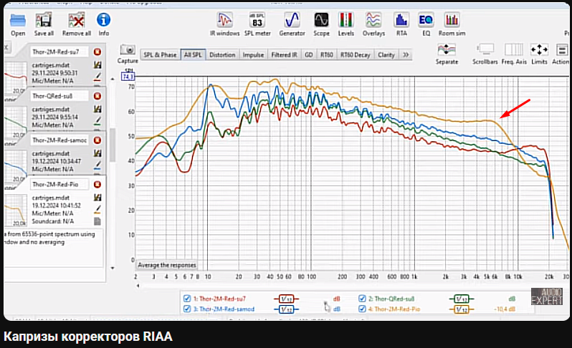This screenshot has width=572, height=348.
Task: Open the Impulse tab
Action: [x=253, y=54]
